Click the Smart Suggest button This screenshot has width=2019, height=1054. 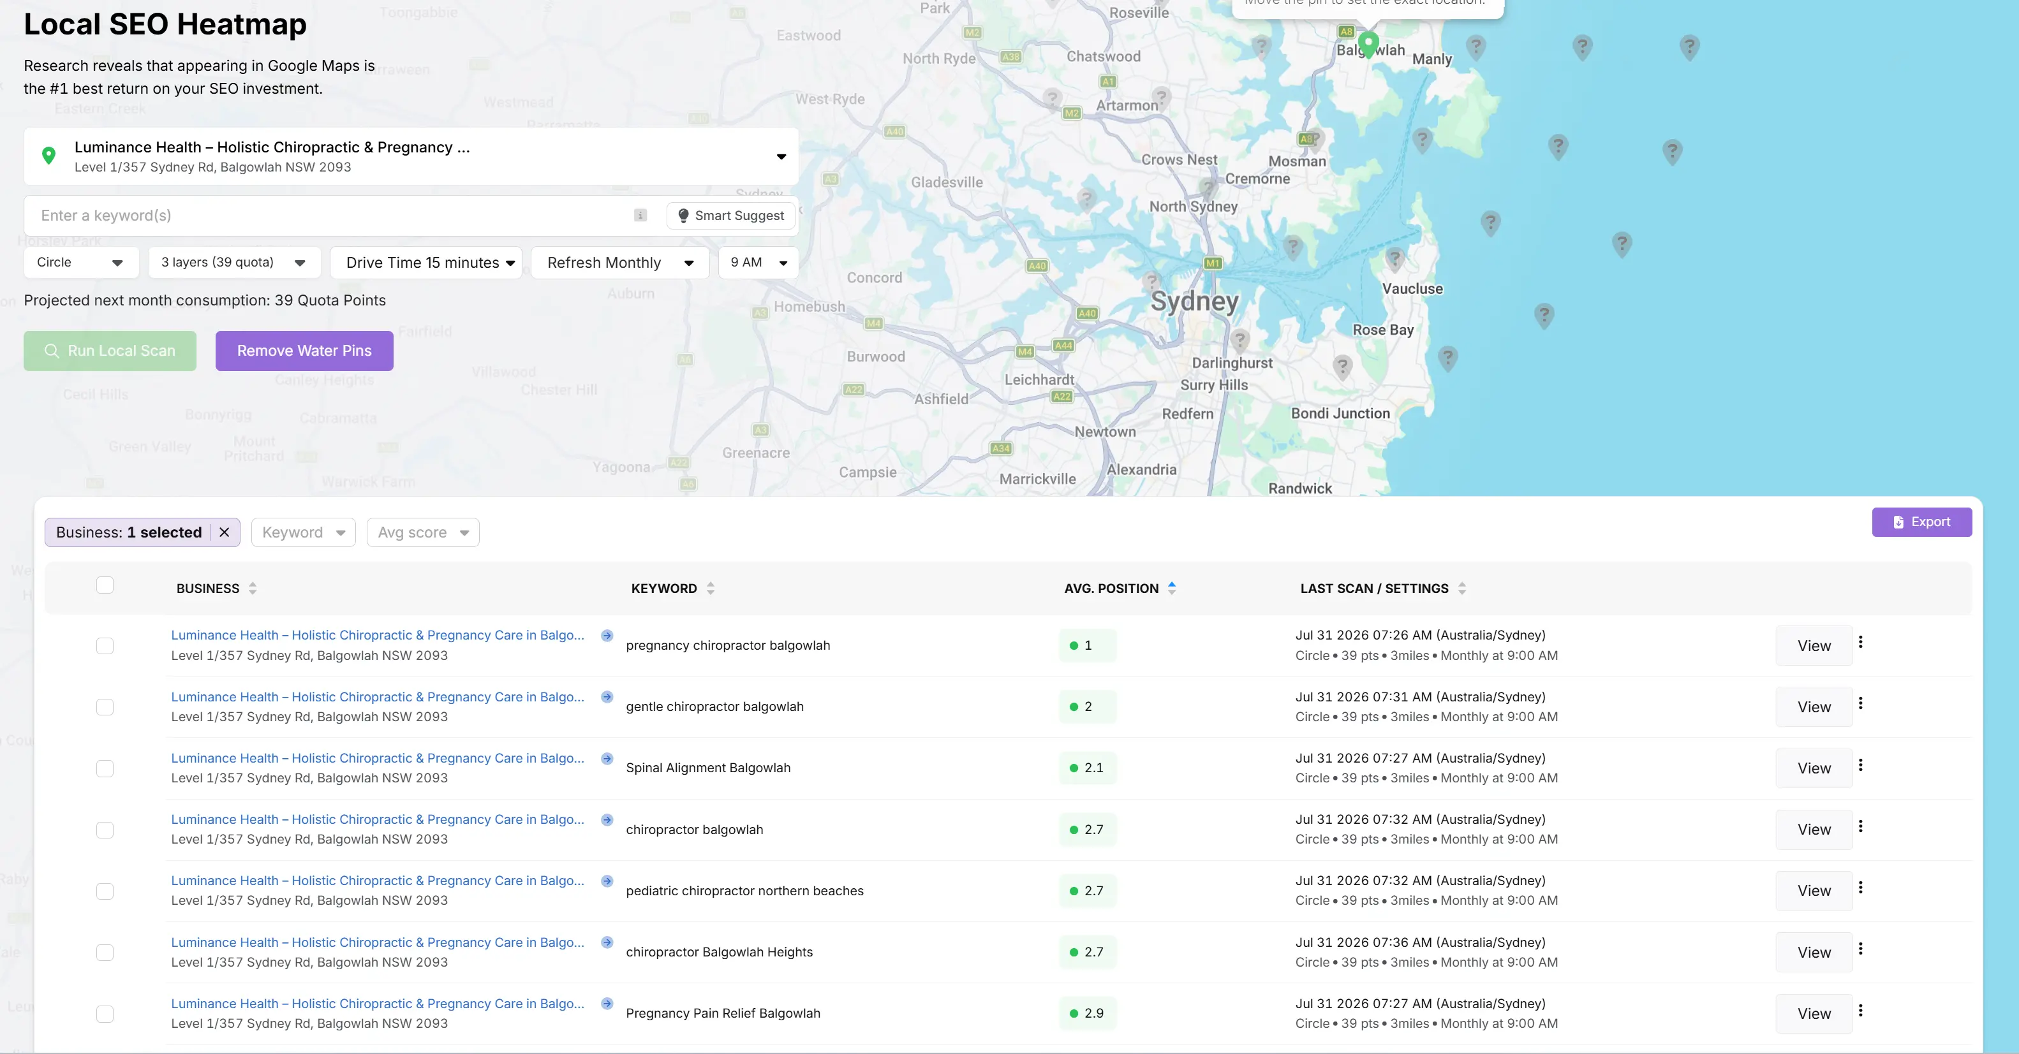730,216
